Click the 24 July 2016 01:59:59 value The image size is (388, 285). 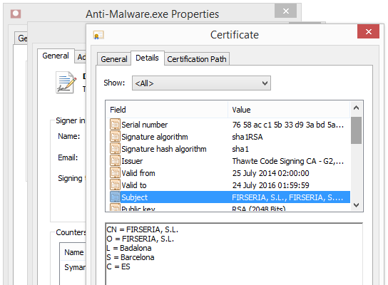pyautogui.click(x=270, y=185)
